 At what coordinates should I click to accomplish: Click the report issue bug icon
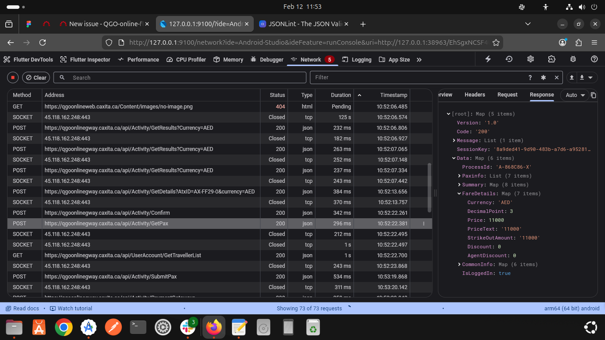(x=573, y=59)
